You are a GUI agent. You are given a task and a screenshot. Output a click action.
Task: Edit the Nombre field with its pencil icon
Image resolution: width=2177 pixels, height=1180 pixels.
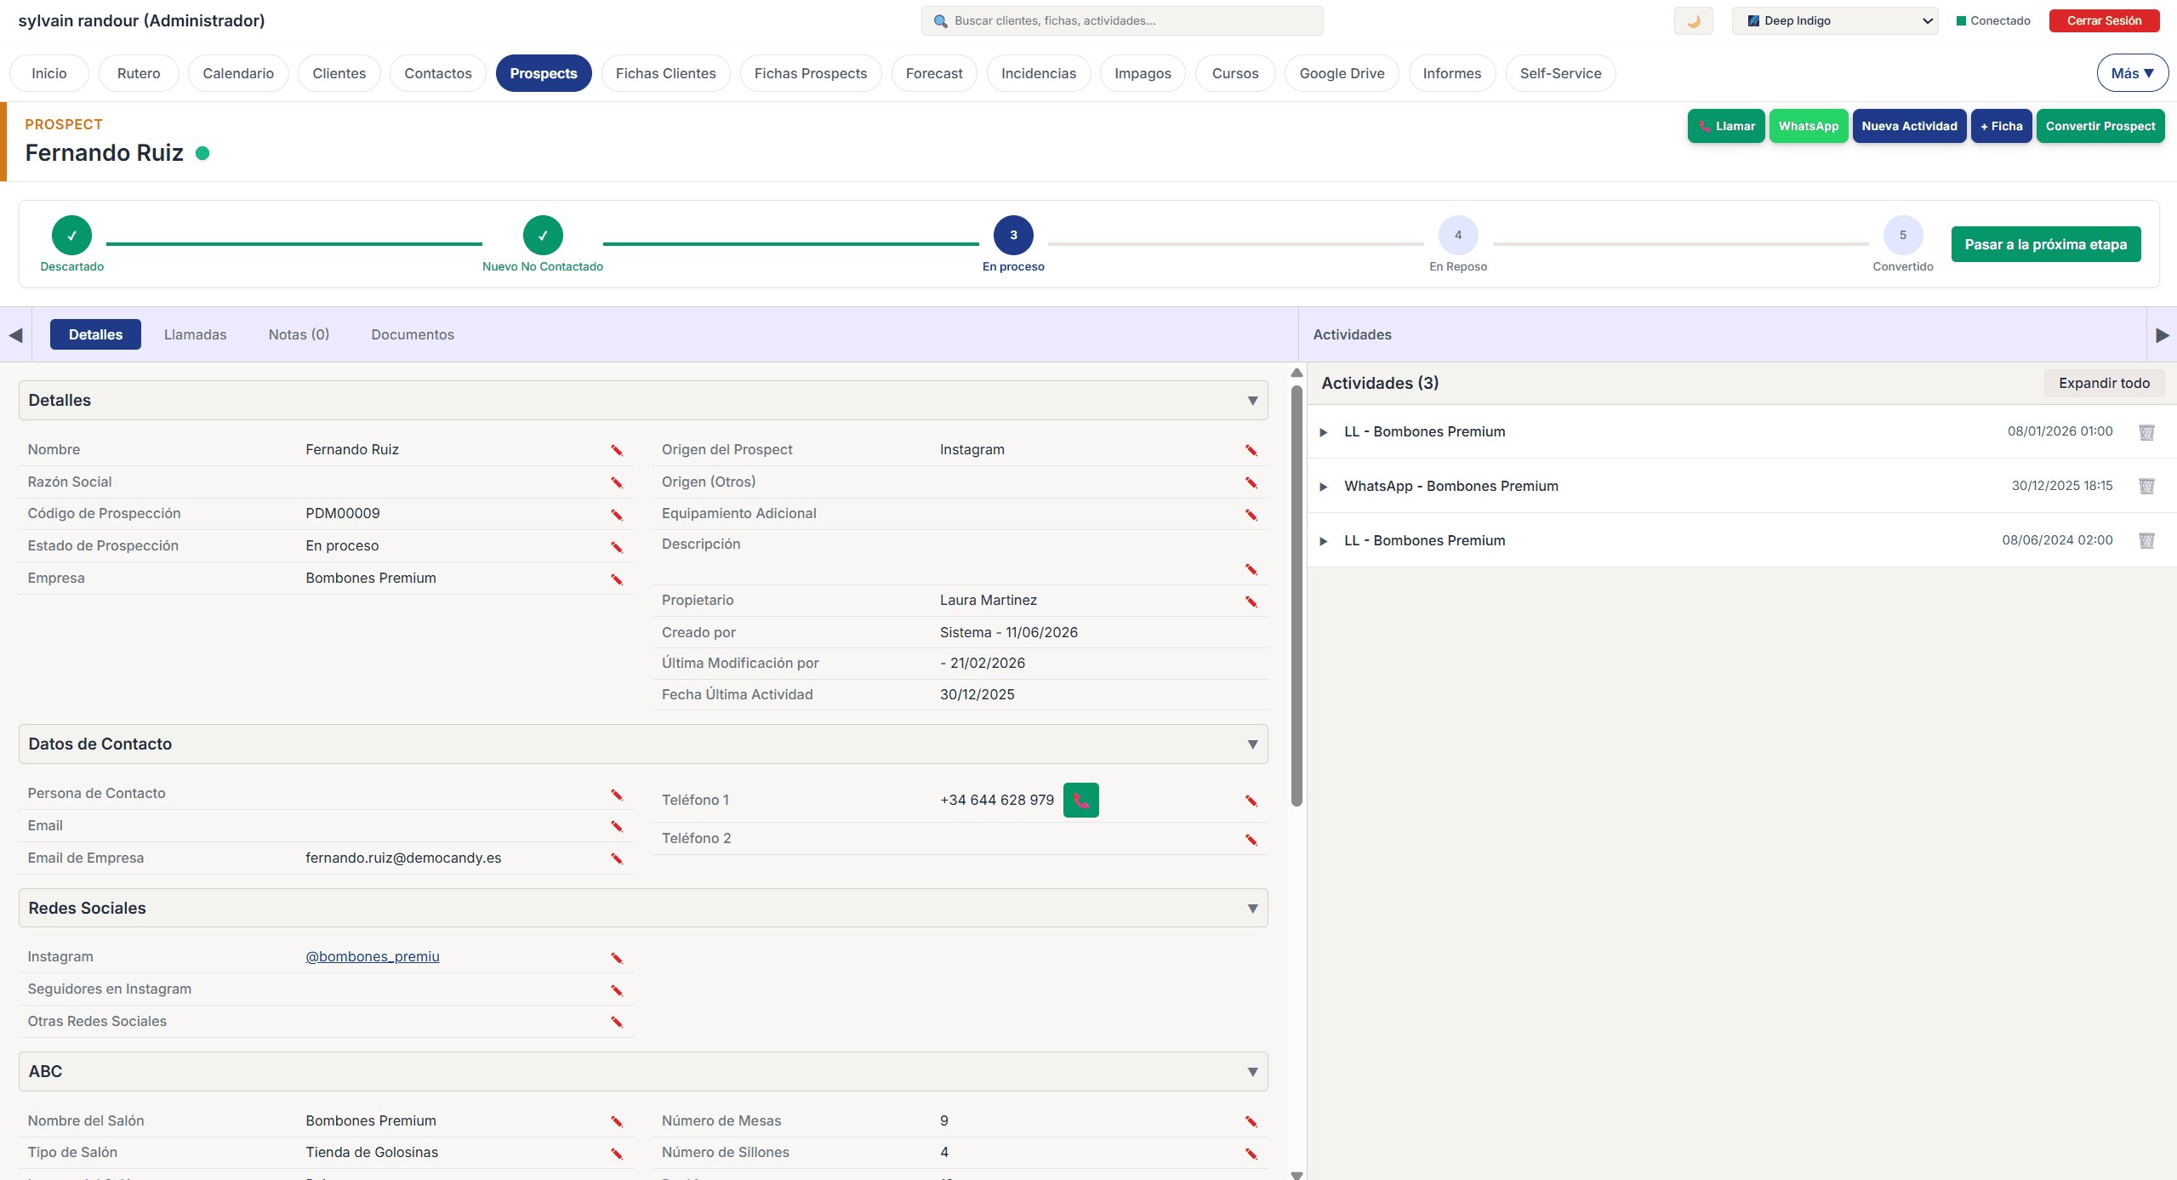click(617, 451)
